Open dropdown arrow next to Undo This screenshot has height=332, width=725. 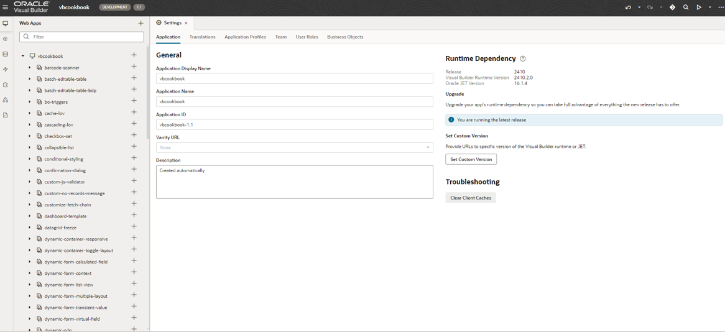pos(639,7)
